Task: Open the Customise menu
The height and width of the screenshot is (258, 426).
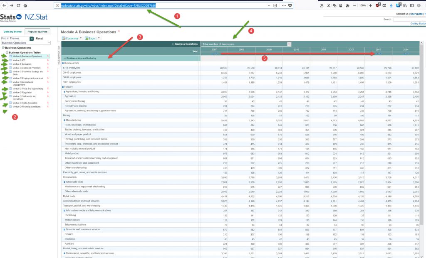Action: point(72,38)
